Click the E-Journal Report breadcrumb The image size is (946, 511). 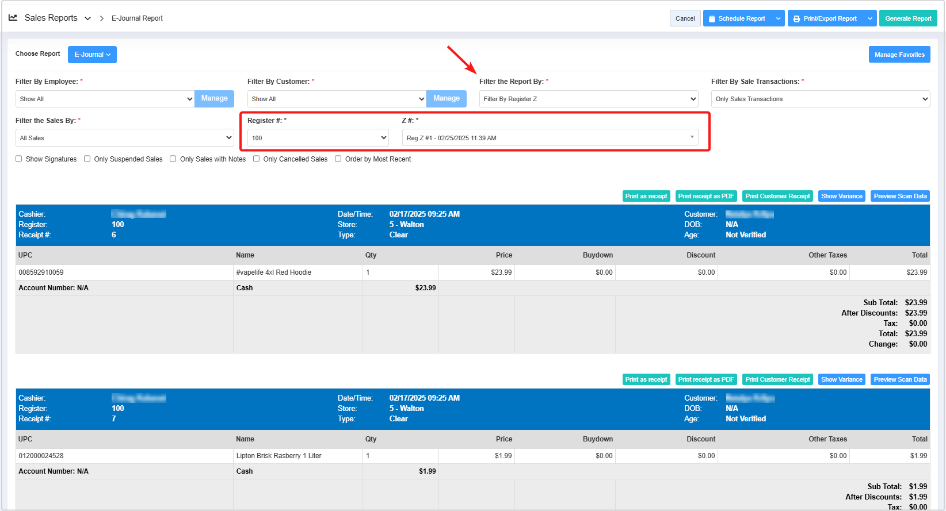(x=137, y=18)
